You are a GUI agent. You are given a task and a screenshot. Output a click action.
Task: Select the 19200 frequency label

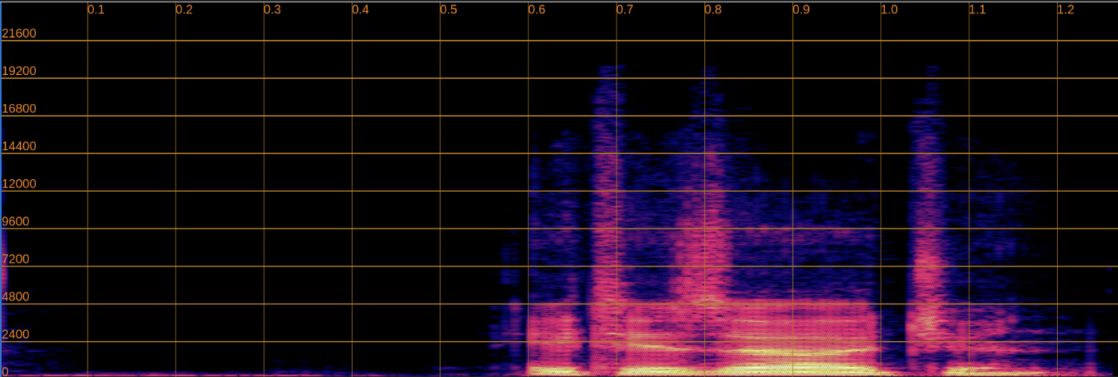20,71
